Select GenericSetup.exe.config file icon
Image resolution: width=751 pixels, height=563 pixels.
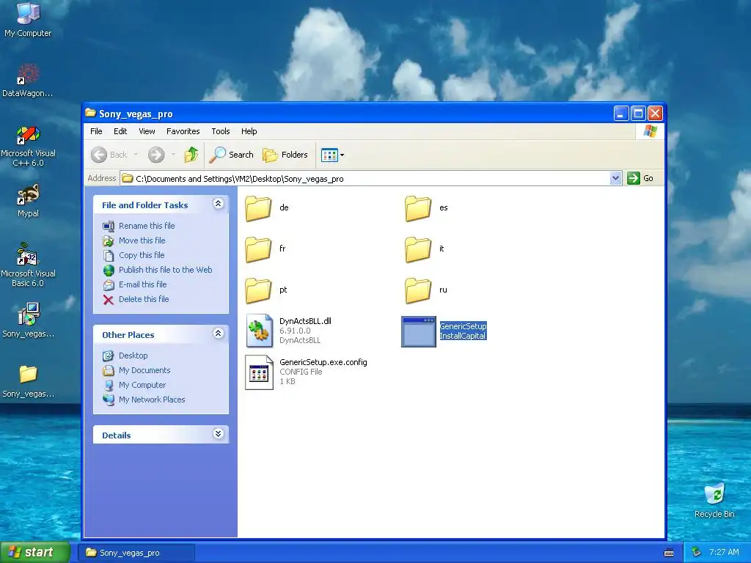(259, 372)
